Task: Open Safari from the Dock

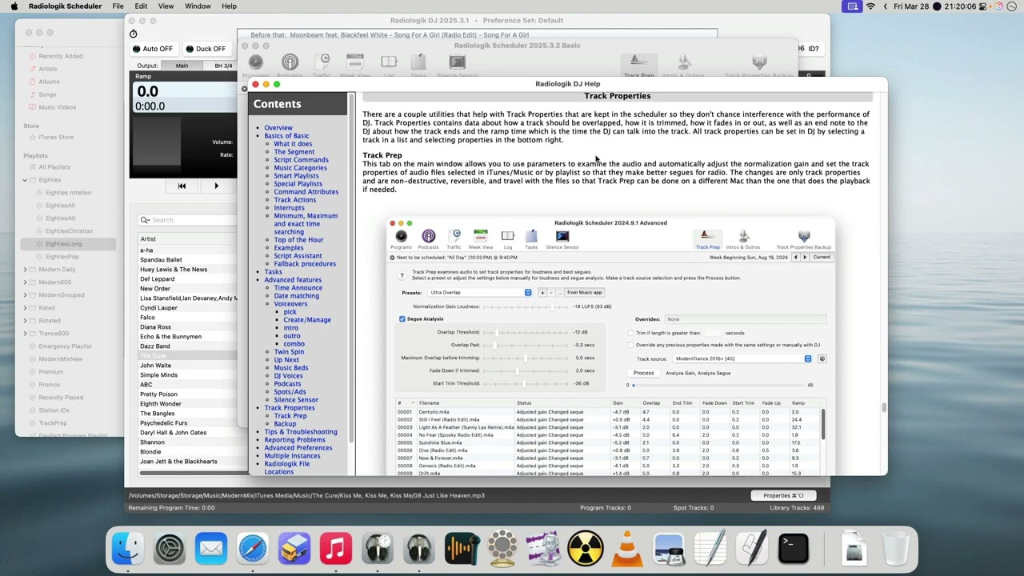Action: coord(253,549)
